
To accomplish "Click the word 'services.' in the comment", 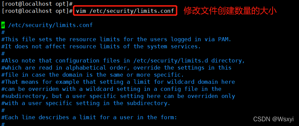I will tap(186, 46).
